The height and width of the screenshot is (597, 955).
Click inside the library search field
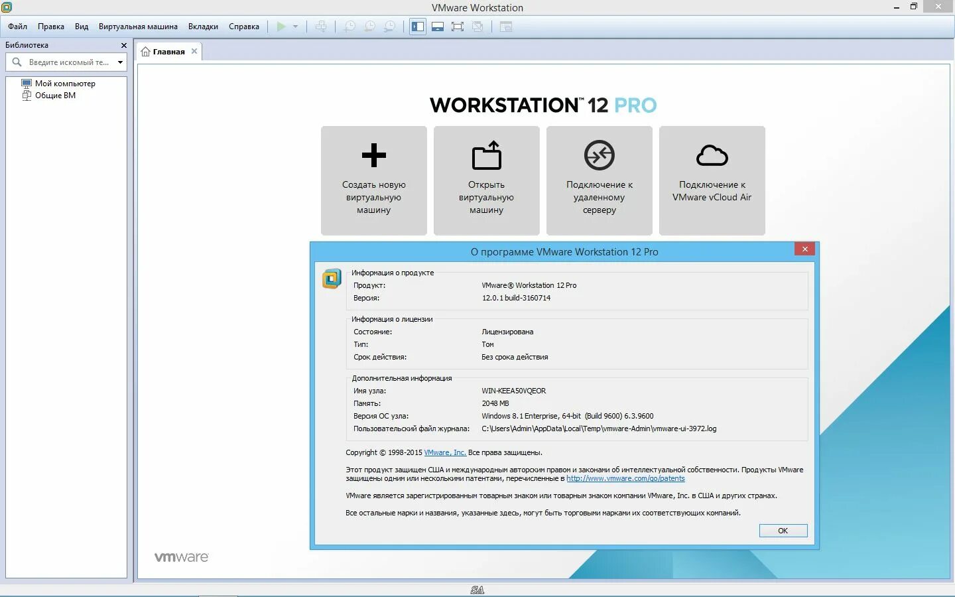(x=66, y=62)
